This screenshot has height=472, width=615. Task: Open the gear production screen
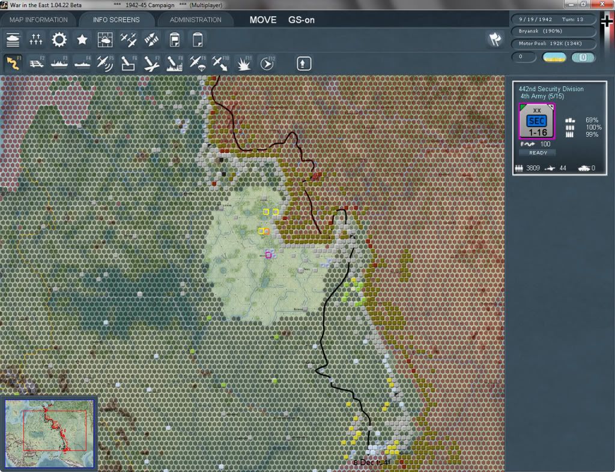pos(59,40)
